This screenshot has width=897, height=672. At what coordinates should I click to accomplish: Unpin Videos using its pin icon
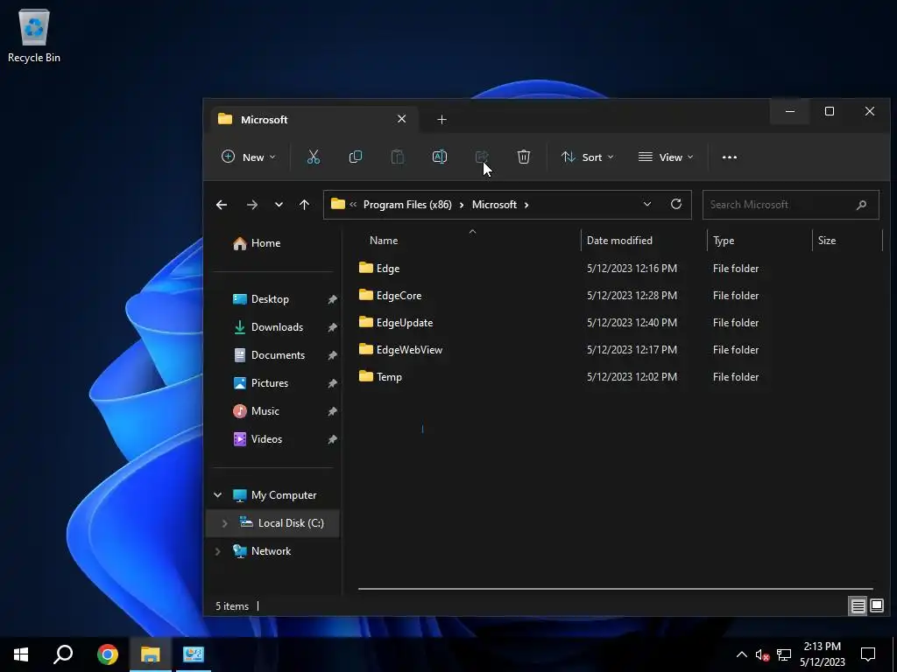[x=332, y=439]
